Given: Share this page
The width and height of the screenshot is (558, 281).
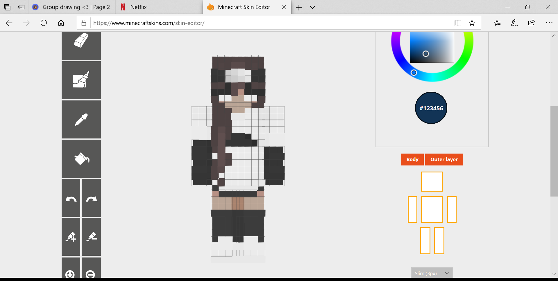Looking at the screenshot, I should pyautogui.click(x=532, y=23).
